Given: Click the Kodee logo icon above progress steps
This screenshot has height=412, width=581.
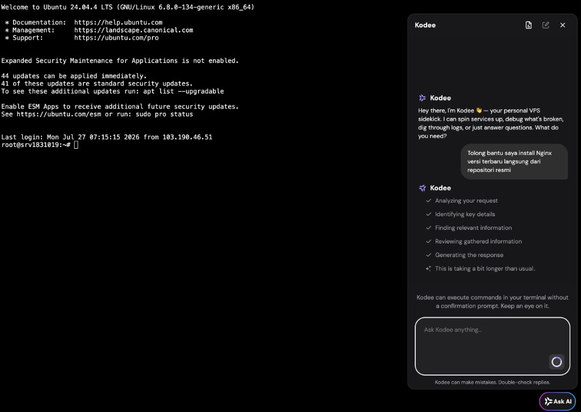Looking at the screenshot, I should point(422,188).
